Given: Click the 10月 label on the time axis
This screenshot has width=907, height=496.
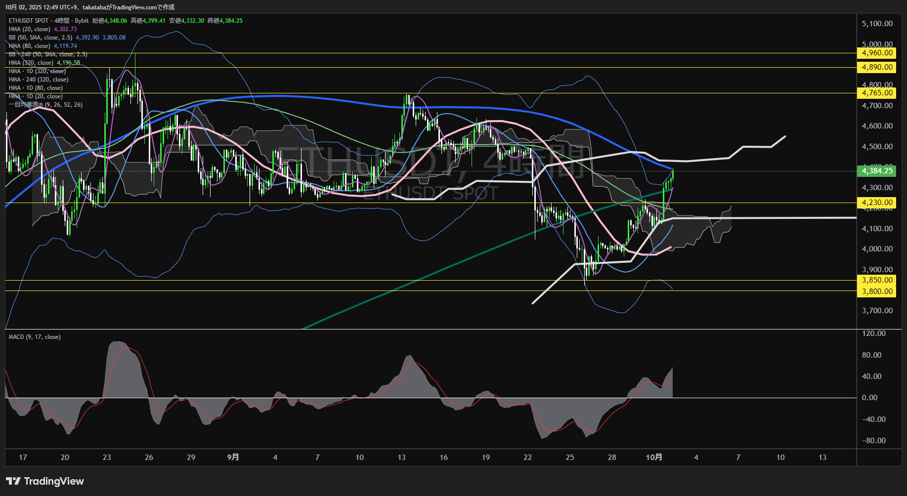Looking at the screenshot, I should click(653, 457).
